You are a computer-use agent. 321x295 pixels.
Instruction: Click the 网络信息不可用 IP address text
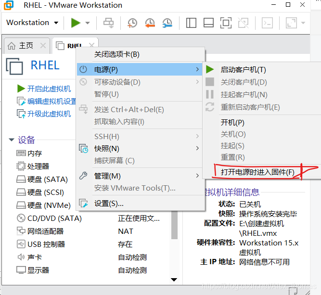(x=264, y=262)
